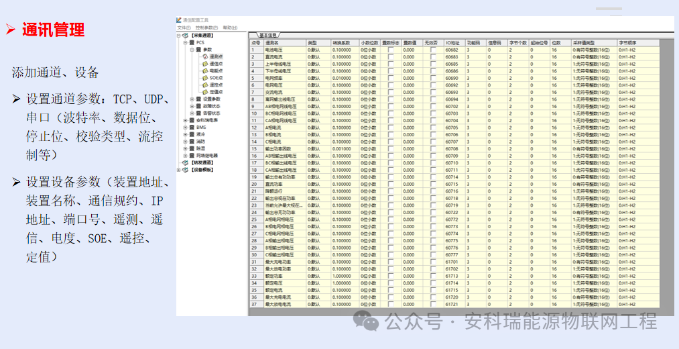The height and width of the screenshot is (349, 679).
Task: Expand the 故障状态 tree node
Action: pos(192,106)
